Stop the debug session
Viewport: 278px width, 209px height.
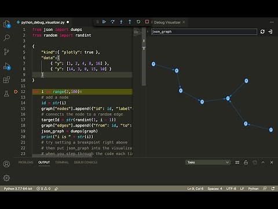147,21
